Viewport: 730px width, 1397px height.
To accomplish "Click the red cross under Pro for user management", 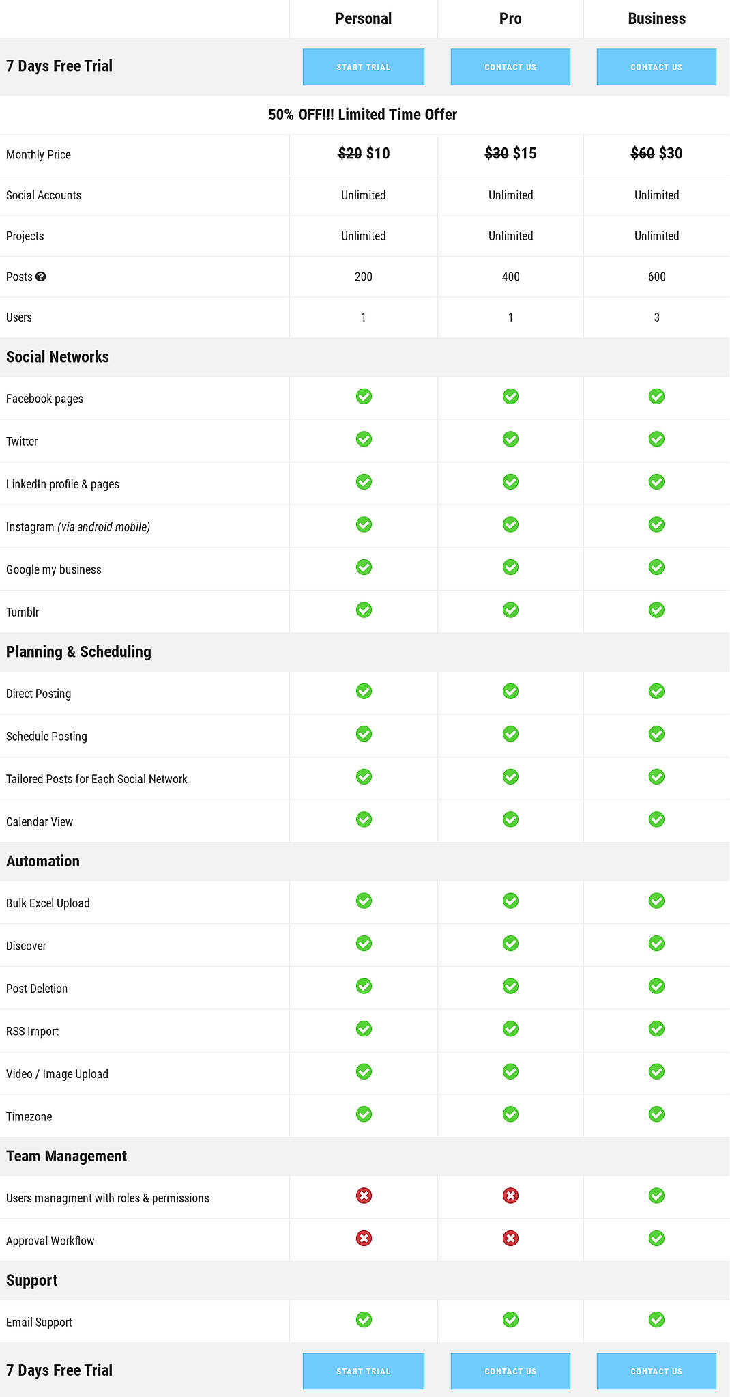I will [x=510, y=1196].
